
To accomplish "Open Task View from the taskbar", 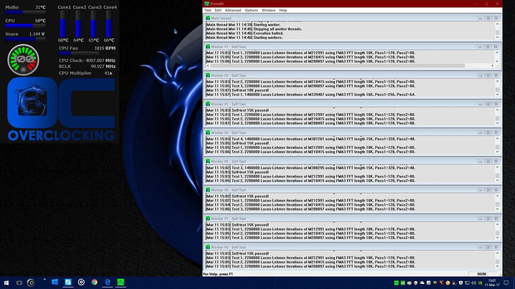I will pos(19,283).
